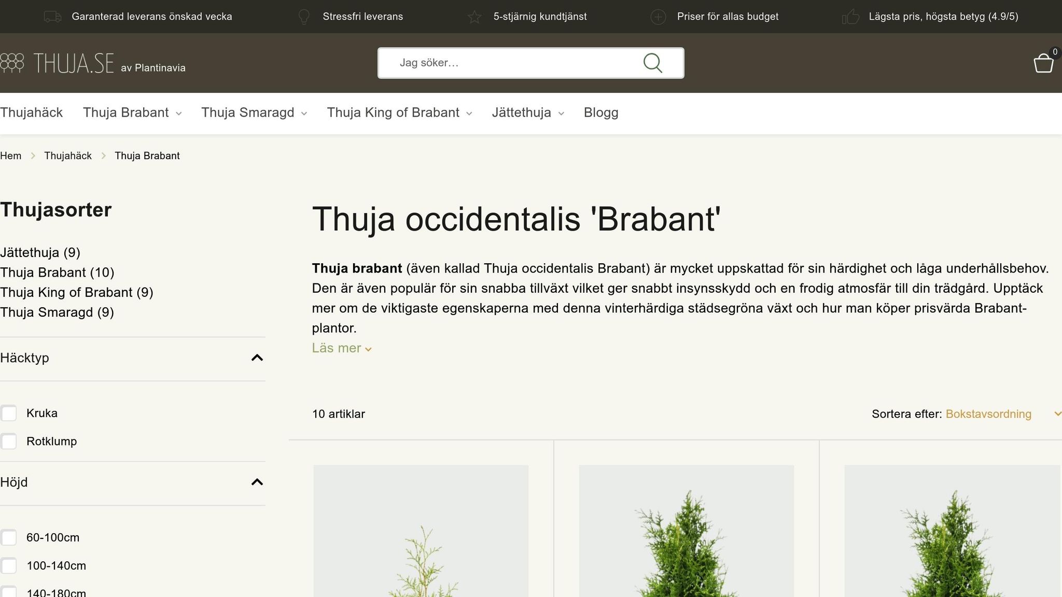Click the 10 artiklar count text
The image size is (1062, 597).
(339, 414)
